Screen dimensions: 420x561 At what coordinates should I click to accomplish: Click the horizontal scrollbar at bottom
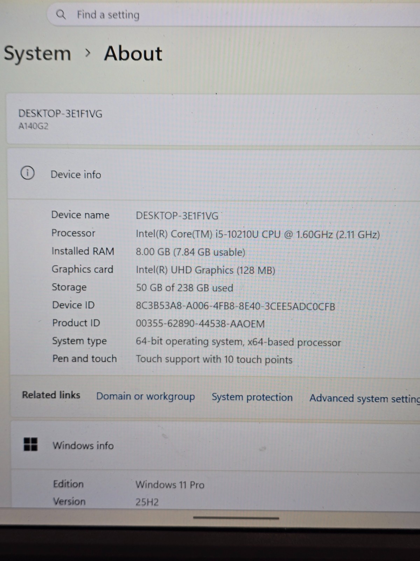click(x=236, y=518)
